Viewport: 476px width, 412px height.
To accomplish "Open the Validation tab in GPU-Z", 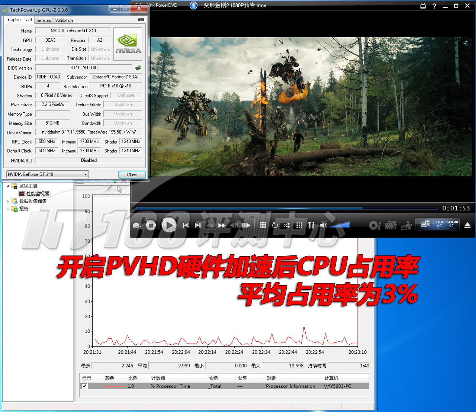I will 64,20.
